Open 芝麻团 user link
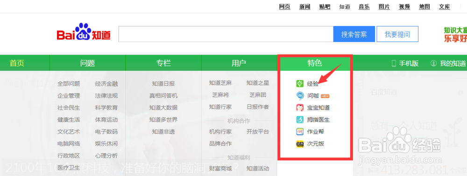The image size is (467, 176). [x=258, y=95]
